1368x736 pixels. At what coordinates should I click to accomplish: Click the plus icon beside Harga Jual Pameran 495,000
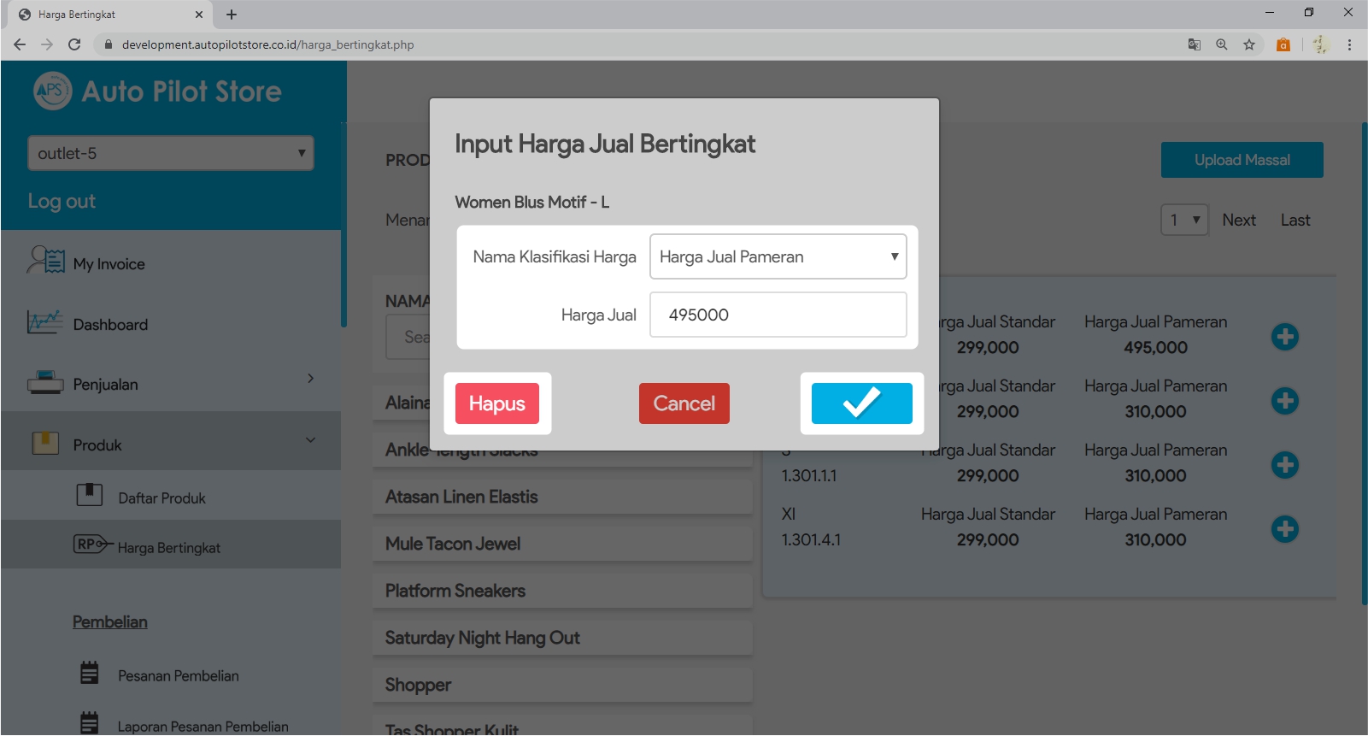[1284, 337]
